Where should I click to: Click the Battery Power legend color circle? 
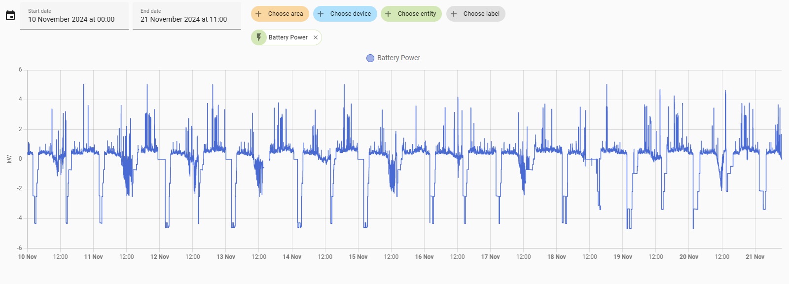(x=370, y=58)
